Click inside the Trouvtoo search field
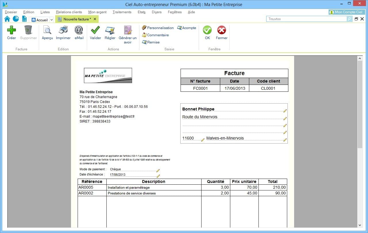Image resolution: width=368 pixels, height=233 pixels. click(305, 19)
